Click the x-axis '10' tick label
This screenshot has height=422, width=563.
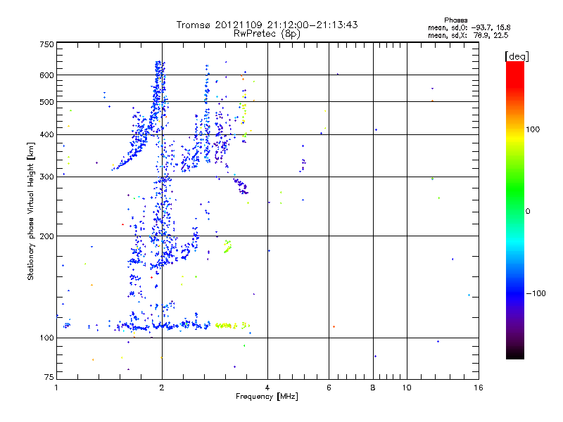point(407,388)
